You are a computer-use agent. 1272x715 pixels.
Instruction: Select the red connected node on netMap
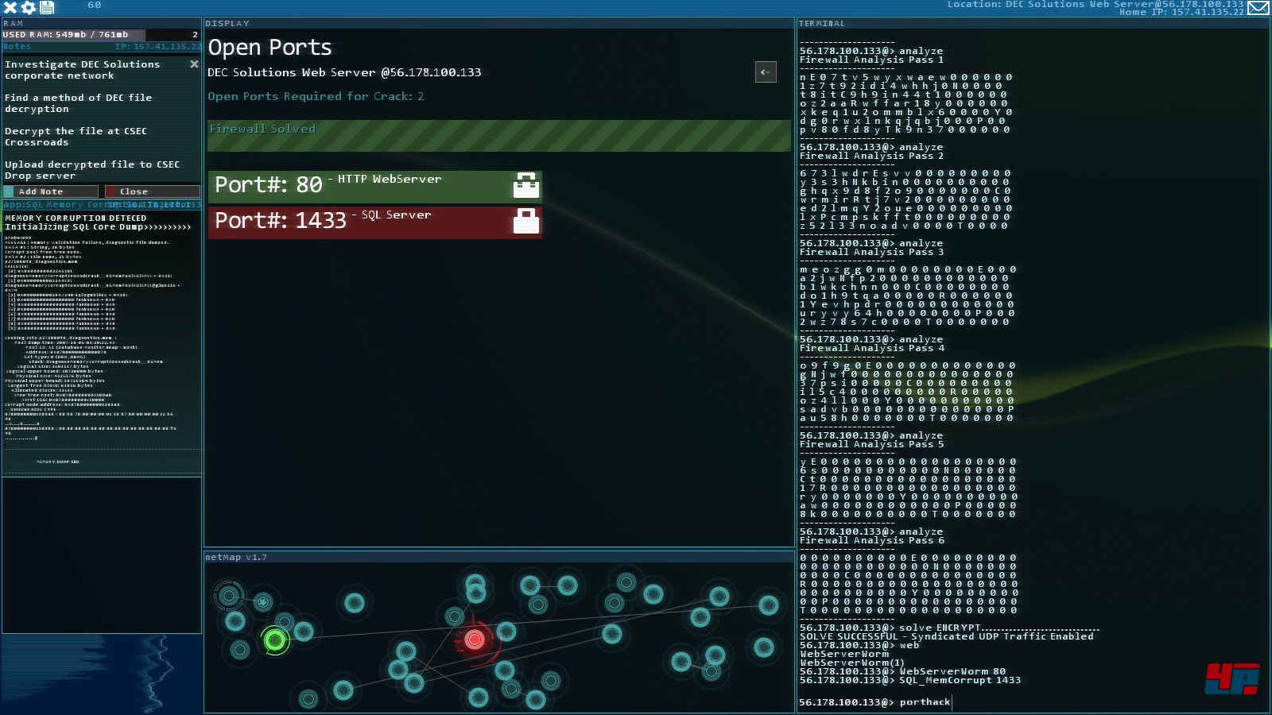tap(475, 640)
